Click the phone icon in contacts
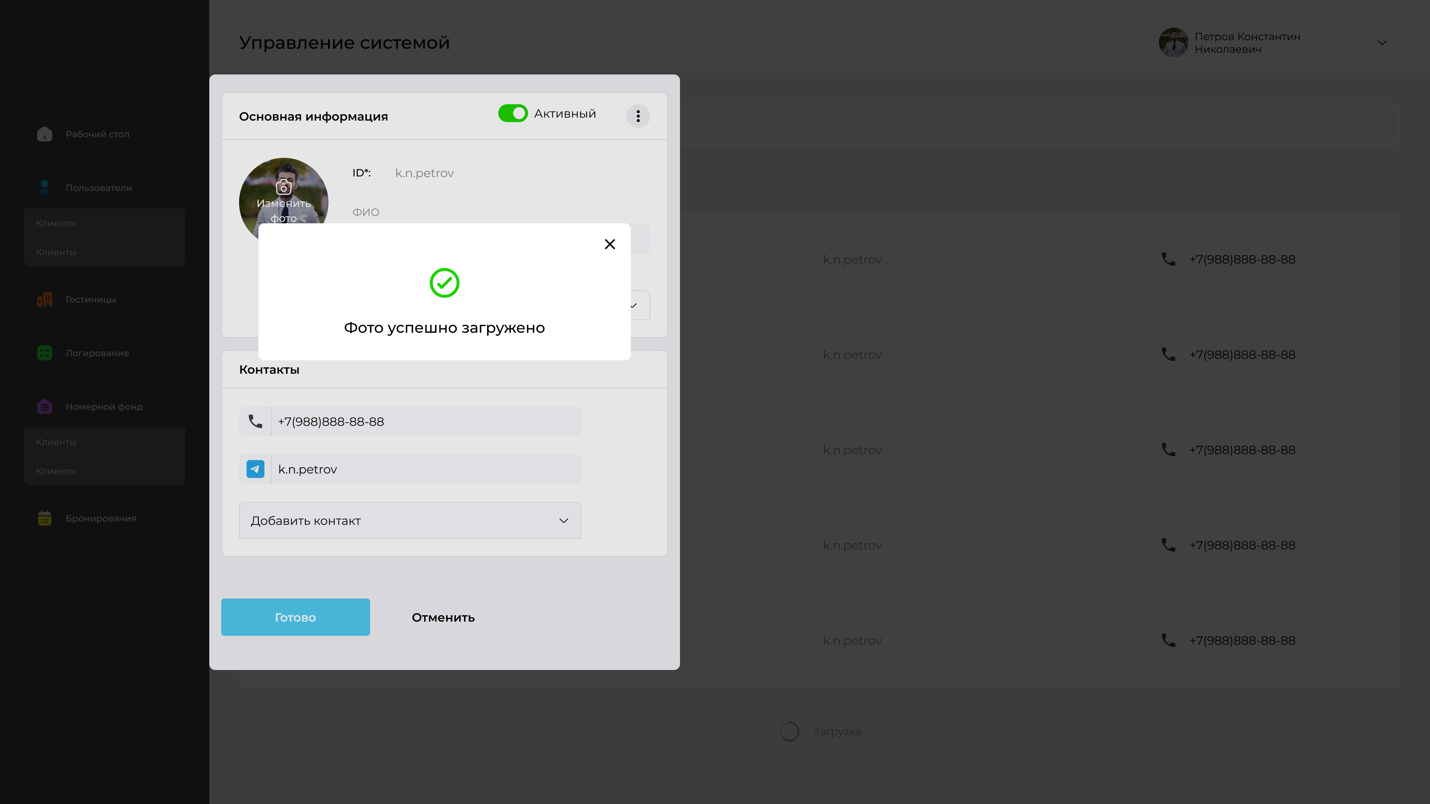This screenshot has width=1430, height=804. pos(255,421)
